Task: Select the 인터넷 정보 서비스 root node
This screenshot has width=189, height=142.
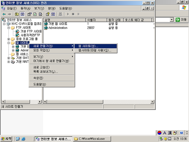Action: pyautogui.click(x=19, y=20)
